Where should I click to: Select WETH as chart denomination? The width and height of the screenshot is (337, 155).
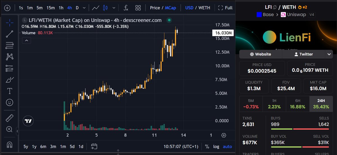[x=204, y=8]
